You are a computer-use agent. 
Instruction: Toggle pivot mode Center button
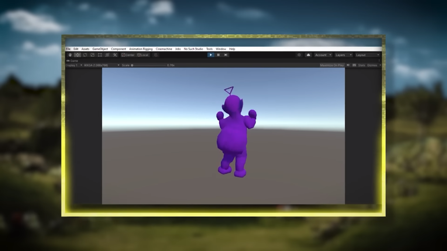[x=128, y=55]
